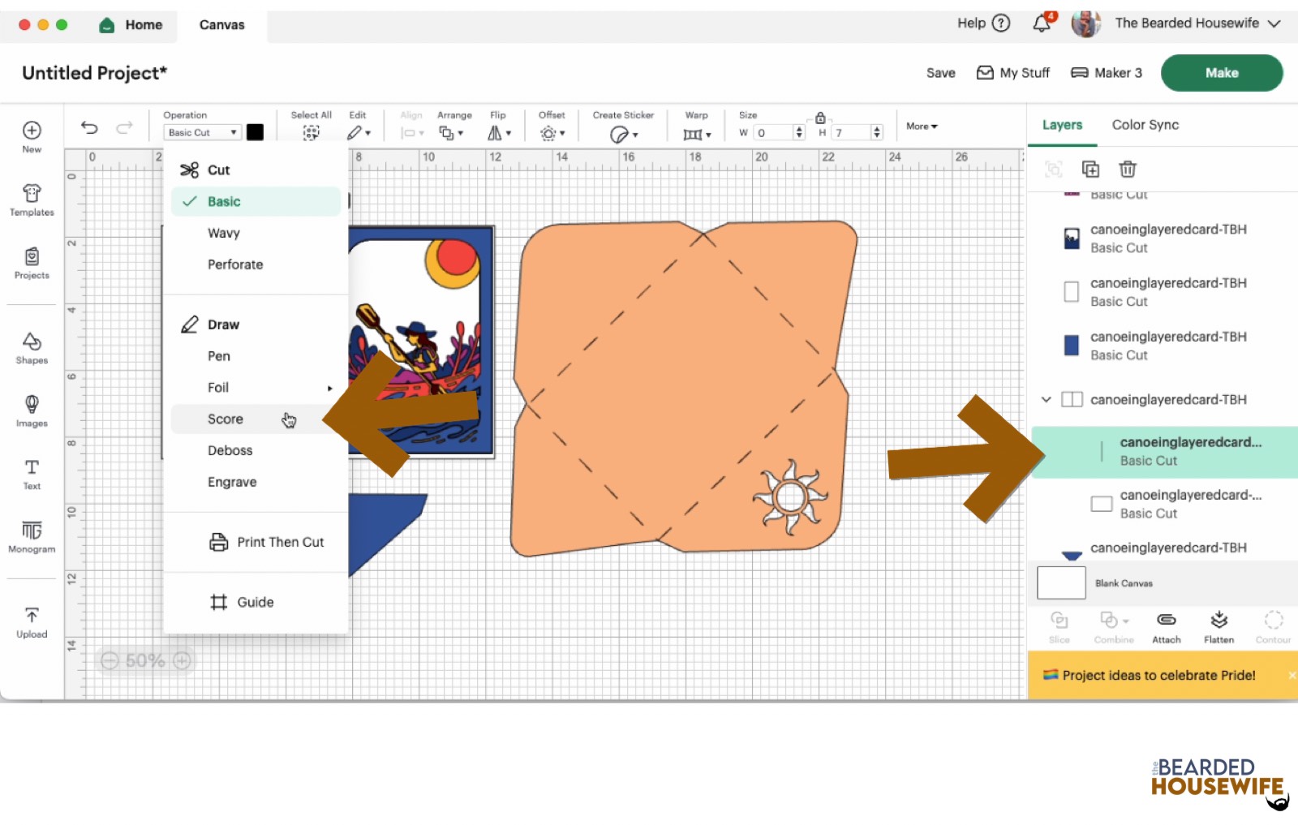Viewport: 1298px width, 825px height.
Task: Switch to the Color Sync tab
Action: click(1145, 124)
